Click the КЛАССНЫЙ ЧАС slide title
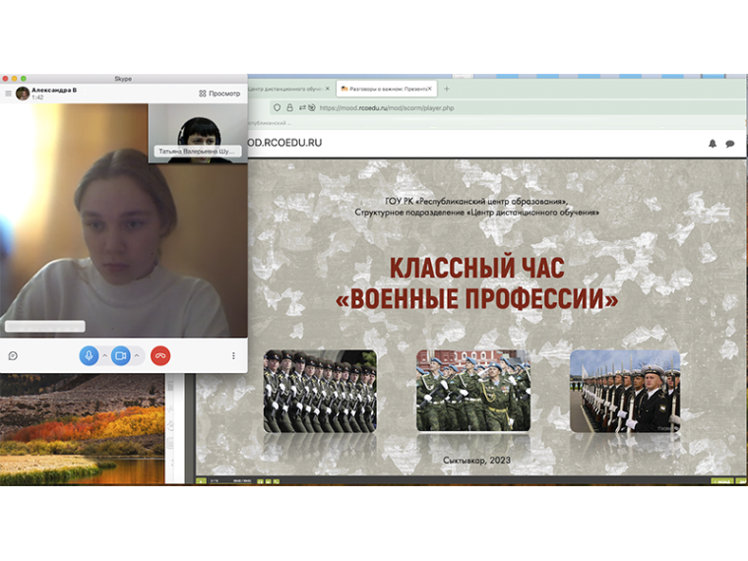748x561 pixels. pos(477,268)
